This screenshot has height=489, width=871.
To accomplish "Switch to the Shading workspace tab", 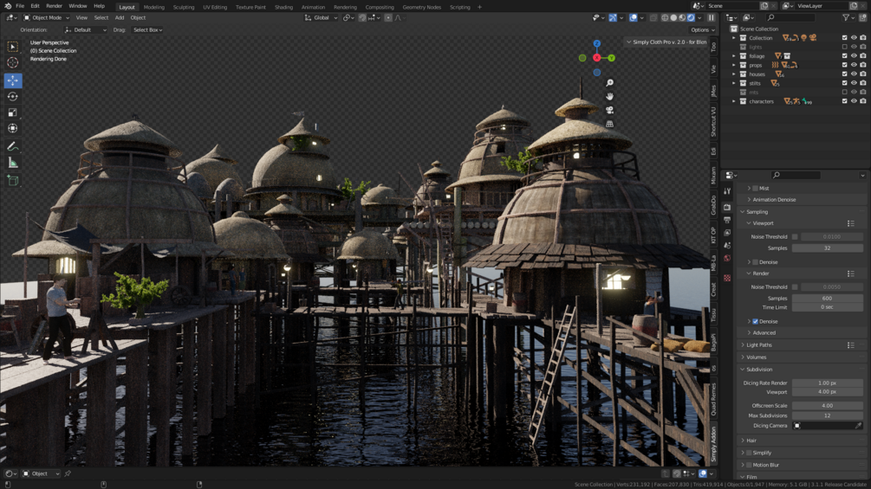I will [283, 7].
